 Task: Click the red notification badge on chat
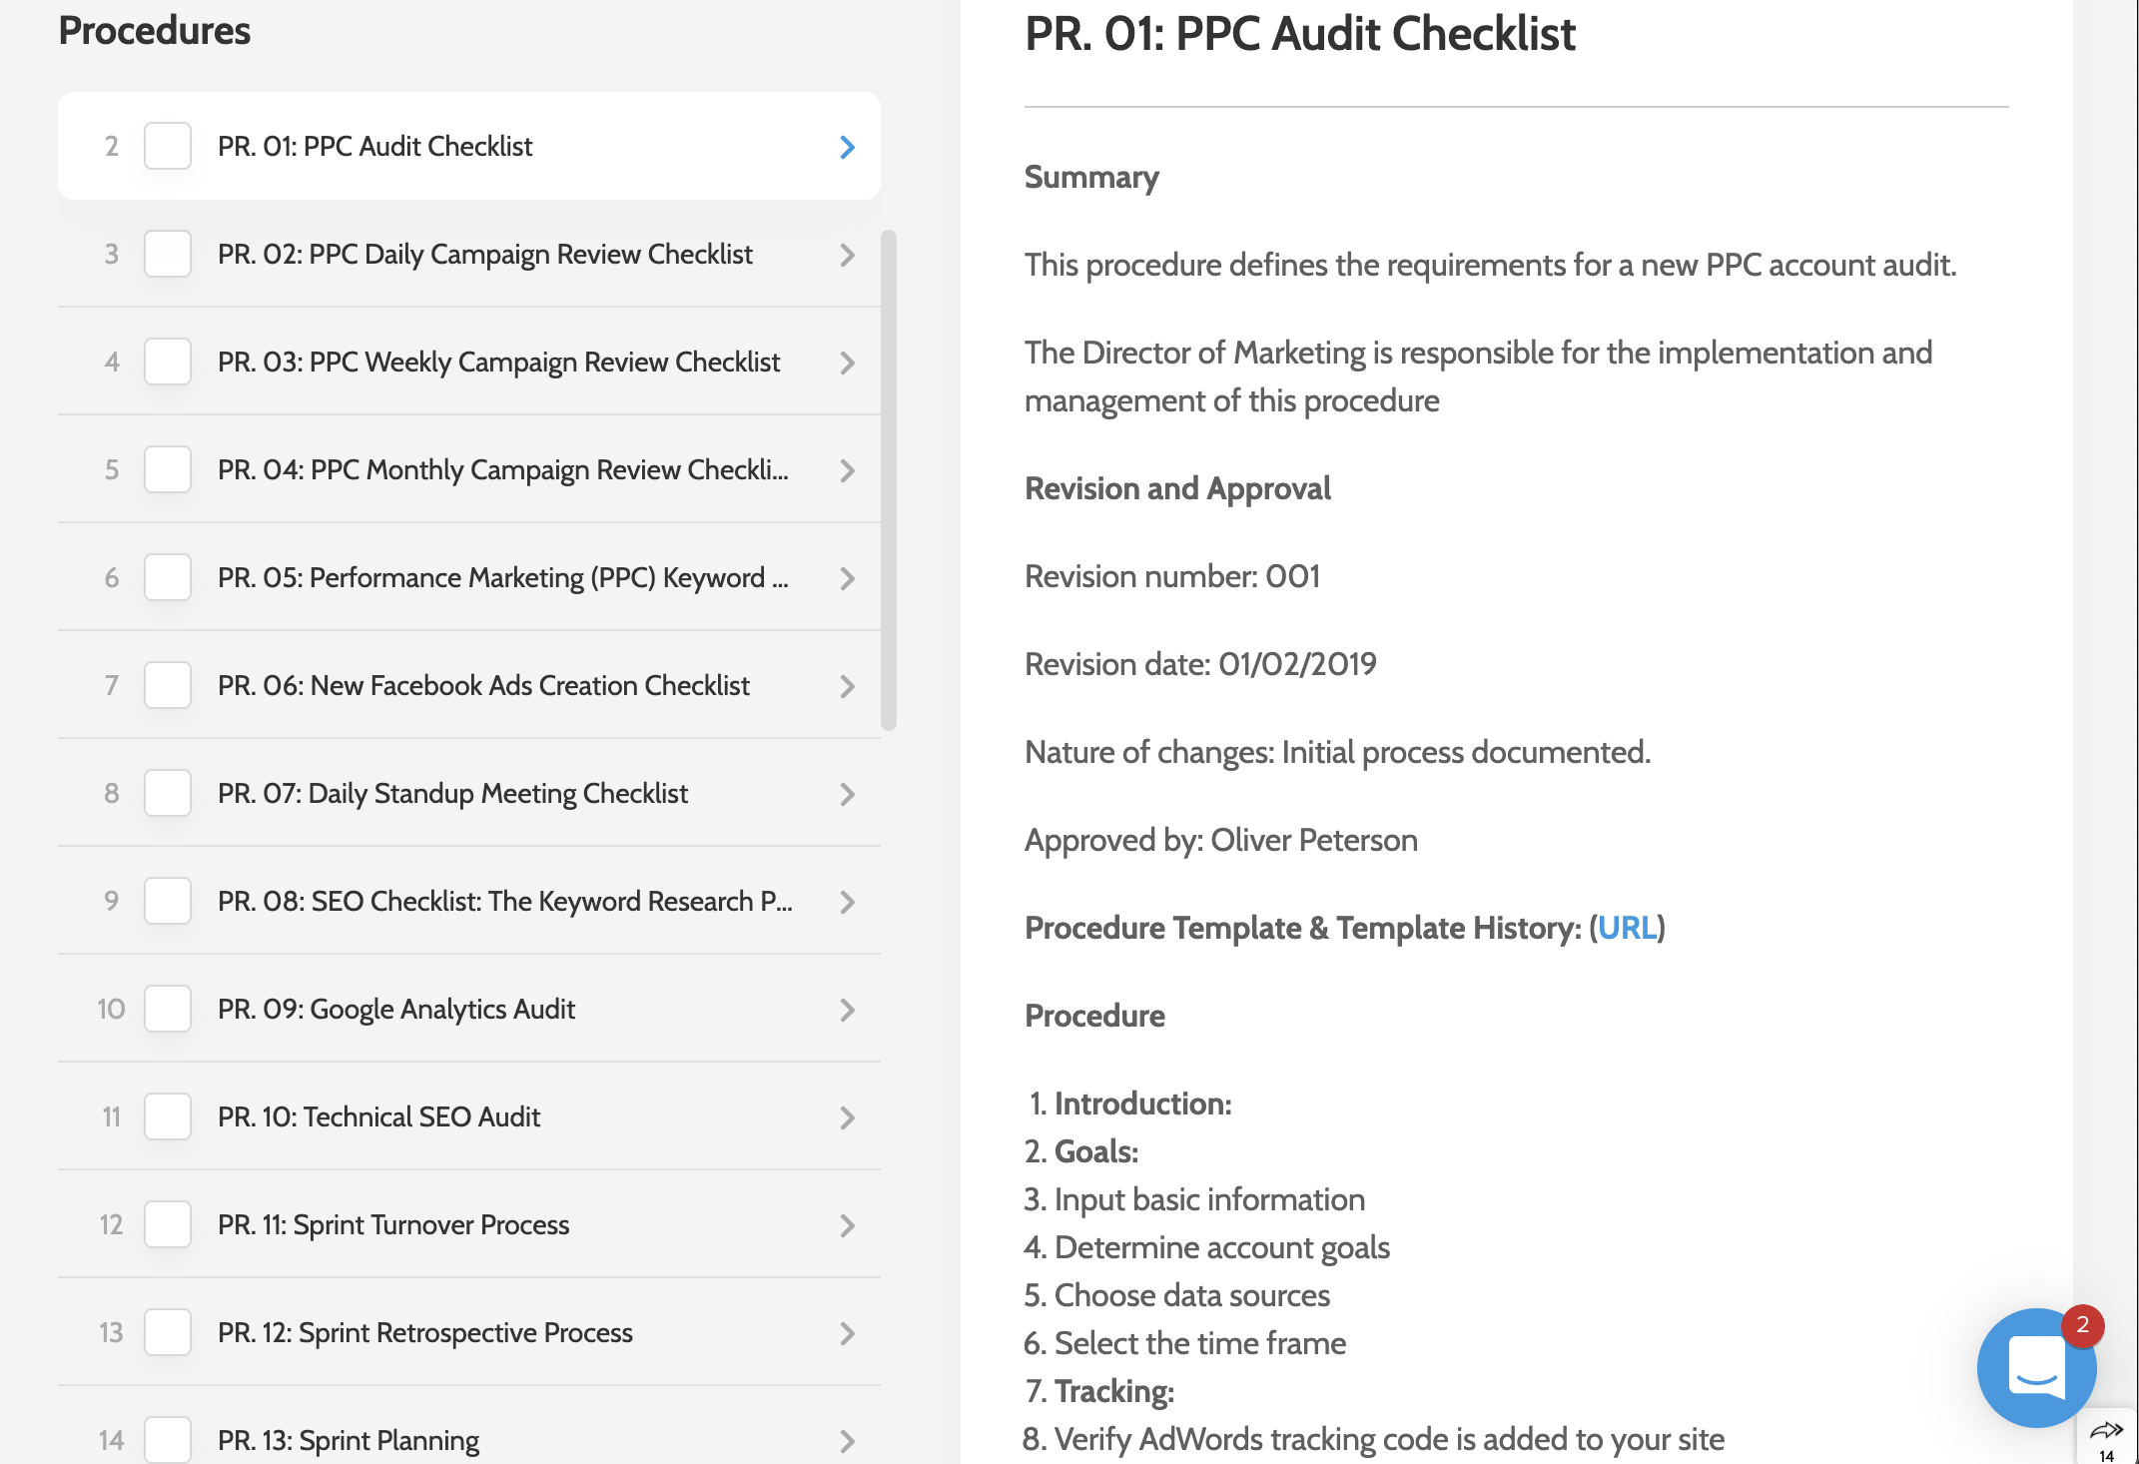(x=2082, y=1325)
